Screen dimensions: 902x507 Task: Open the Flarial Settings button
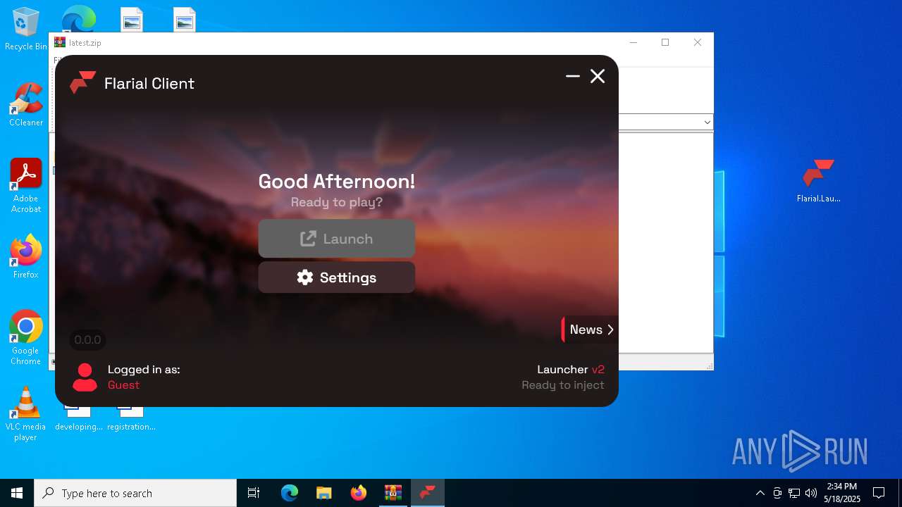[x=336, y=277]
